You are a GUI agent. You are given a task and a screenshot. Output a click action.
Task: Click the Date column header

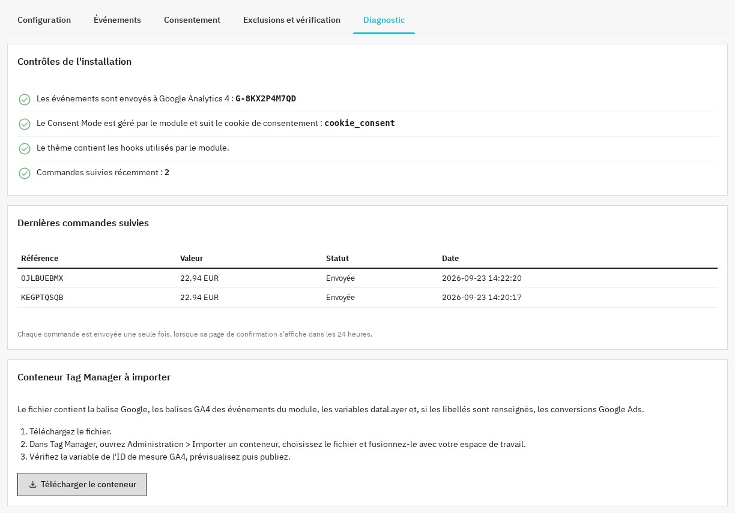(x=450, y=258)
